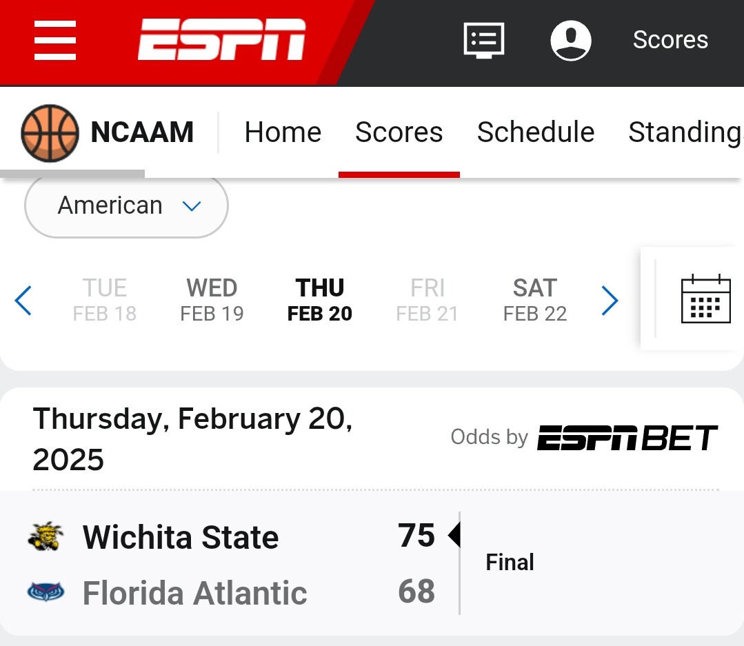Go to previous dates arrow
This screenshot has width=744, height=646.
23,301
